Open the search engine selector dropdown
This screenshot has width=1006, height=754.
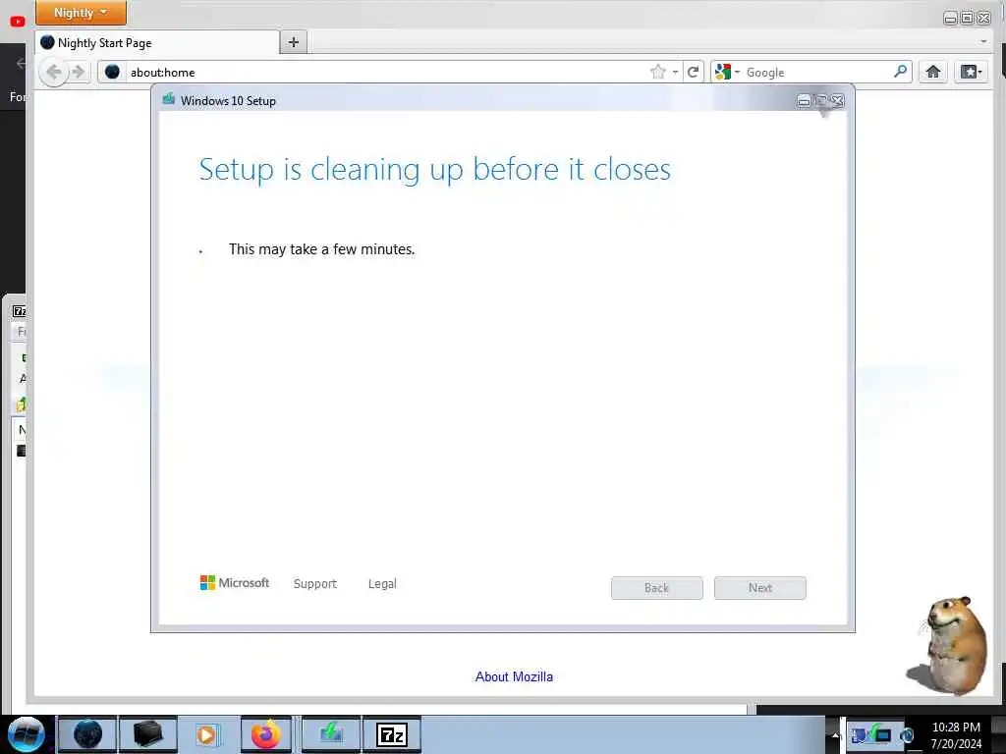coord(728,72)
